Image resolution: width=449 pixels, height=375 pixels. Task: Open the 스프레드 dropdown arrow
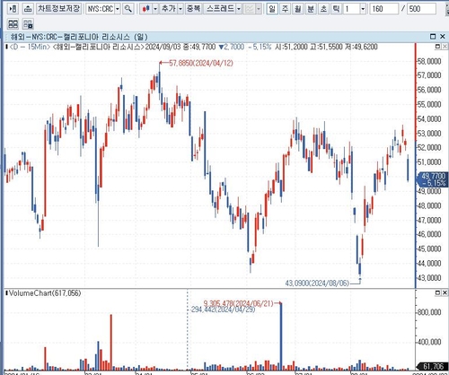pyautogui.click(x=239, y=9)
